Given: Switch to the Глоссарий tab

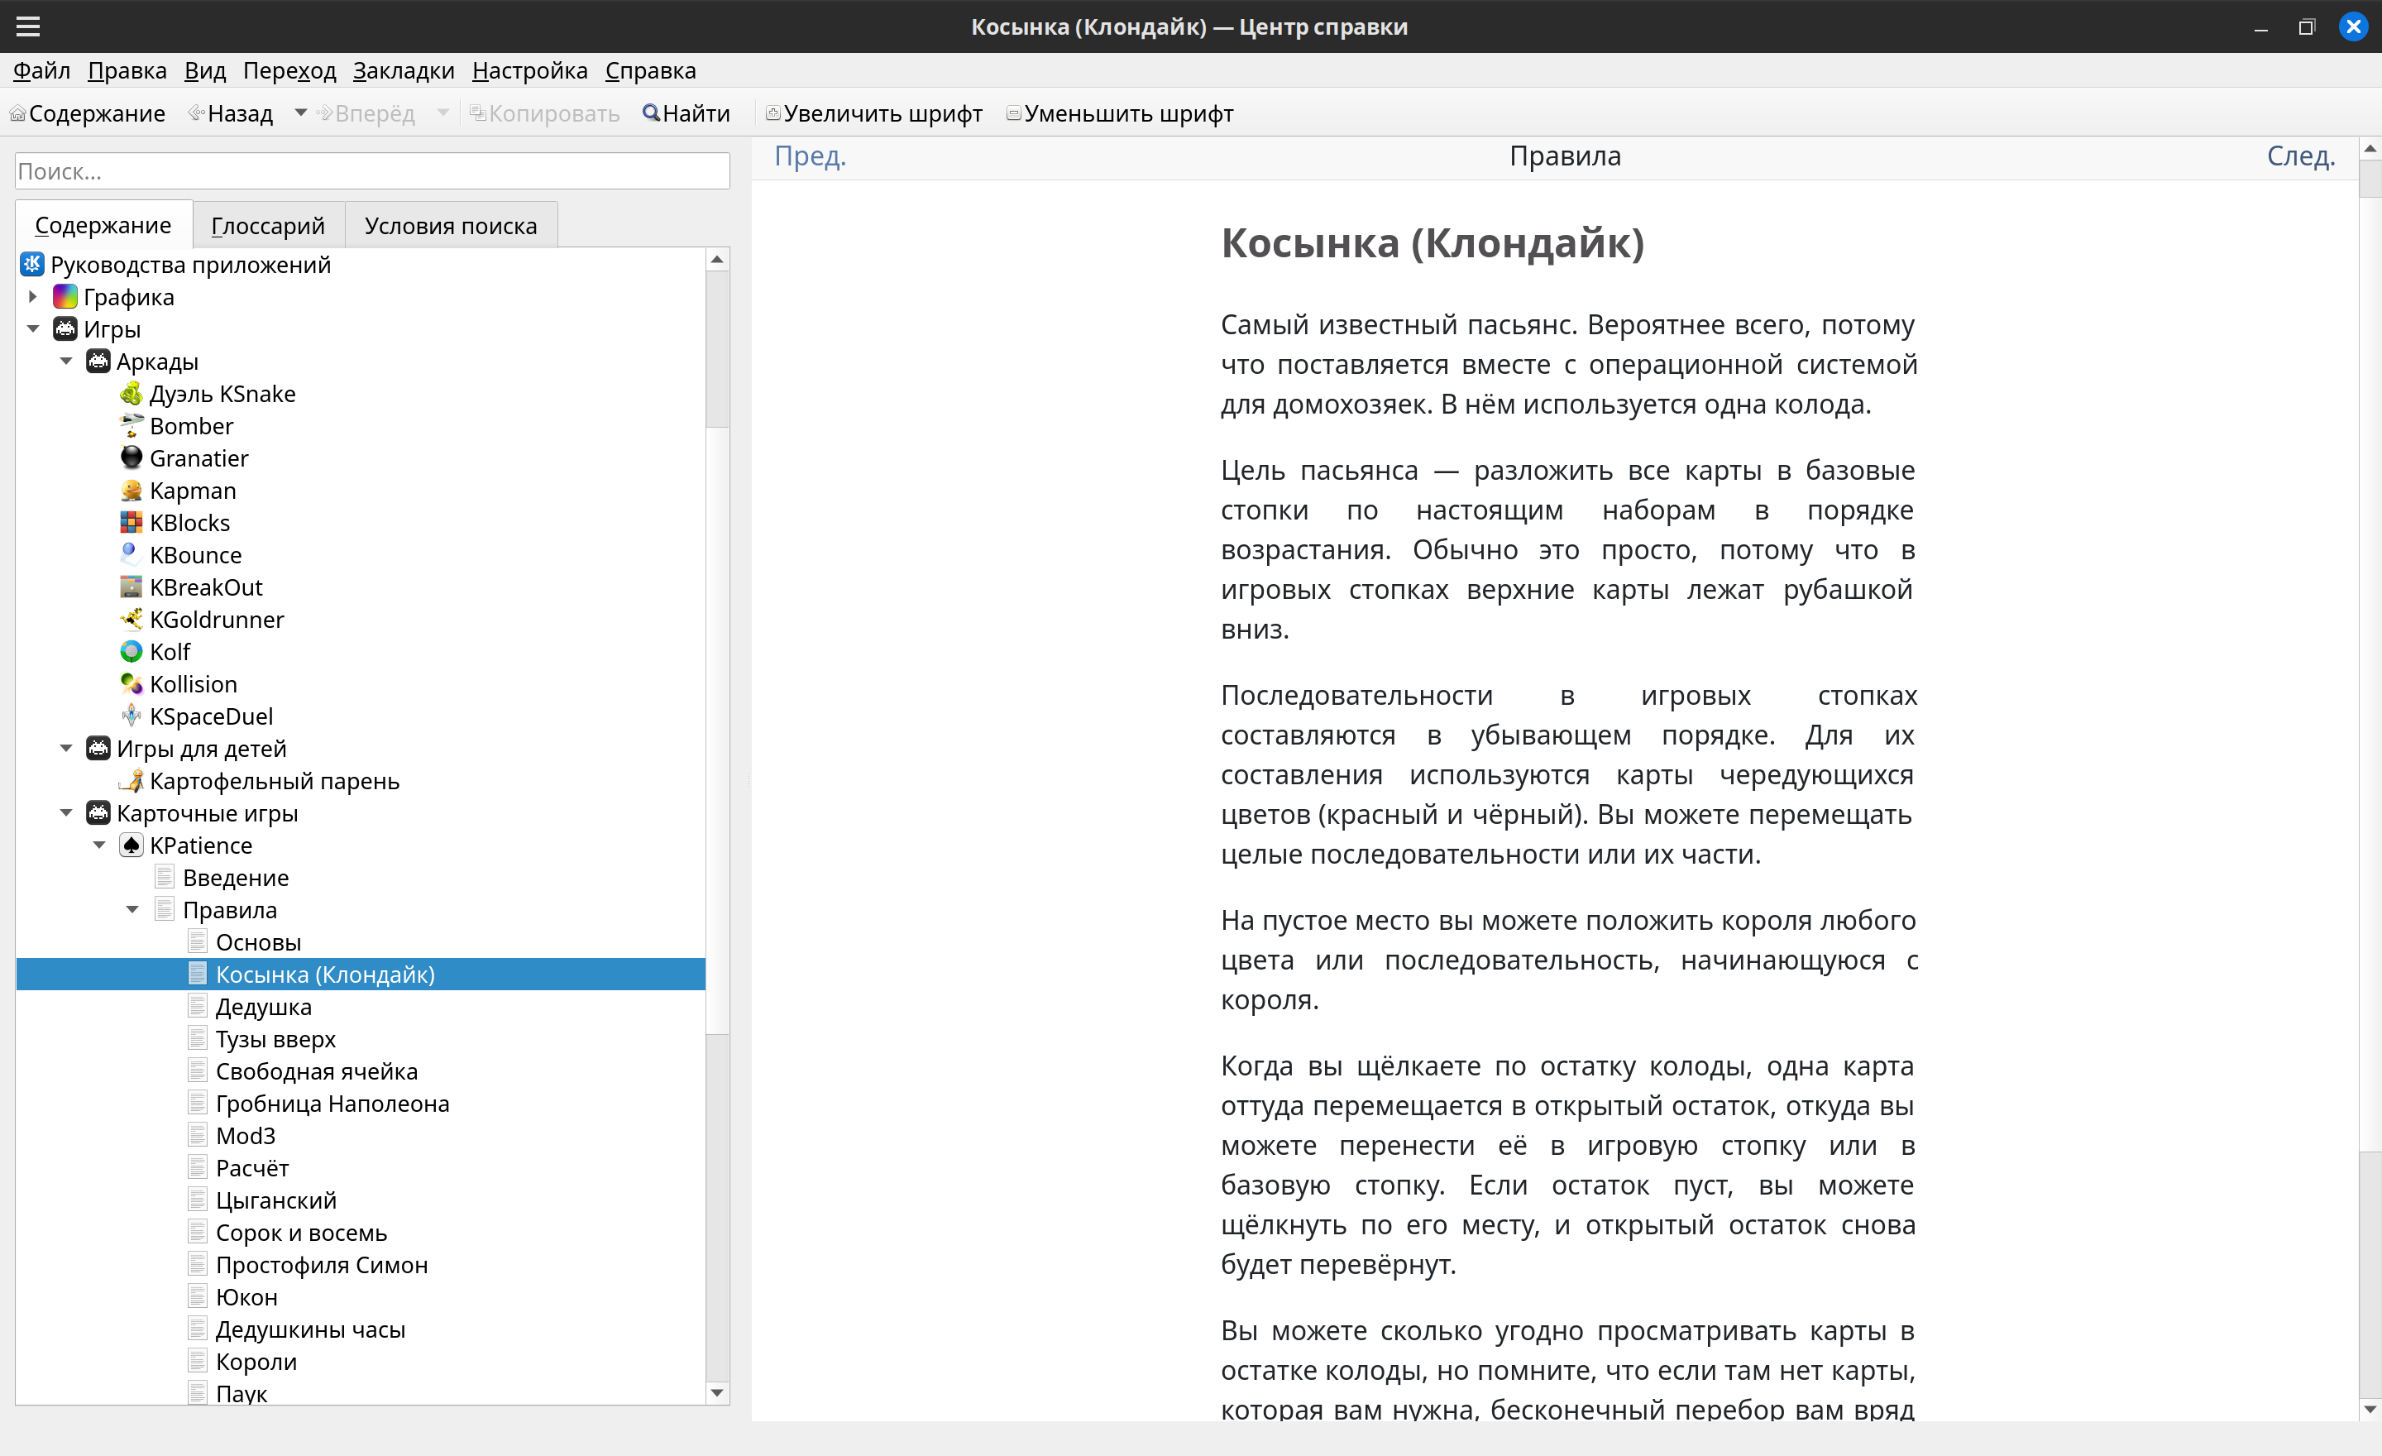Looking at the screenshot, I should (268, 225).
